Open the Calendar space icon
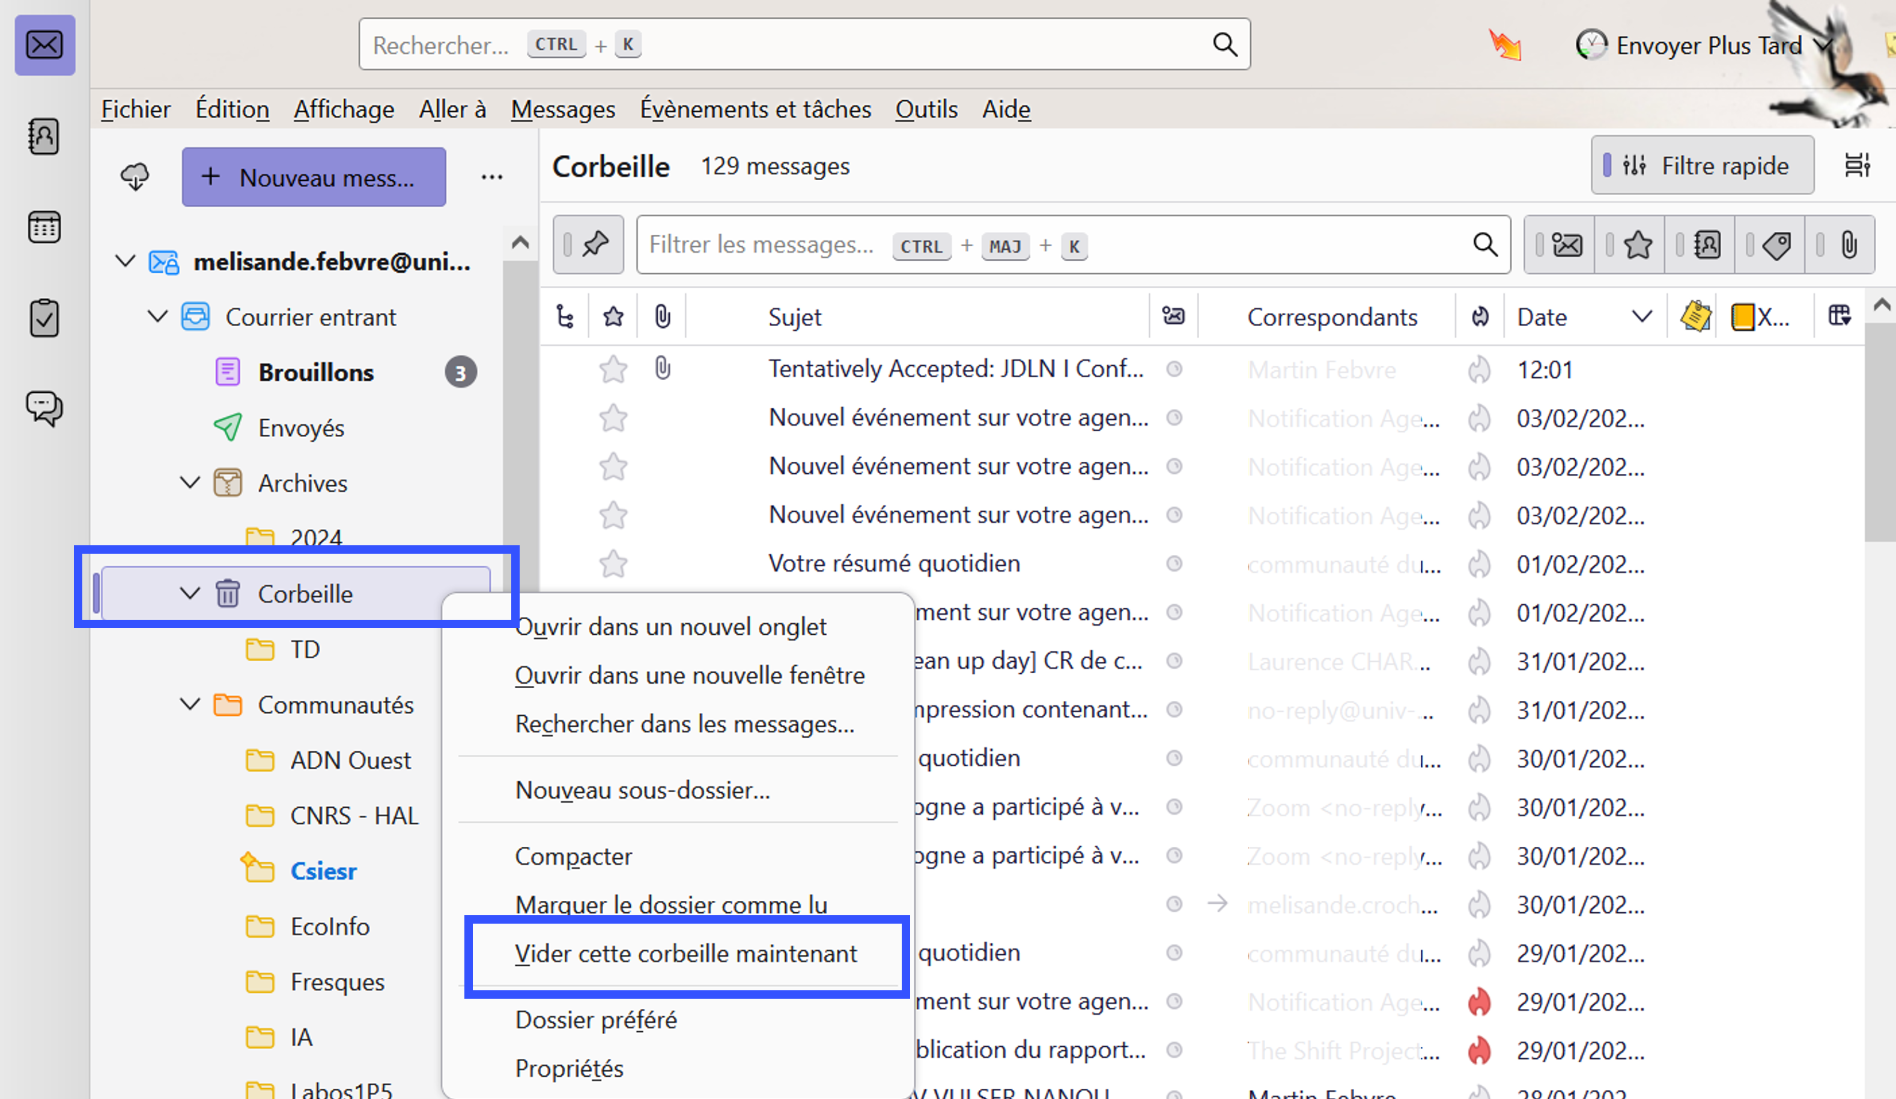The width and height of the screenshot is (1896, 1099). click(44, 227)
